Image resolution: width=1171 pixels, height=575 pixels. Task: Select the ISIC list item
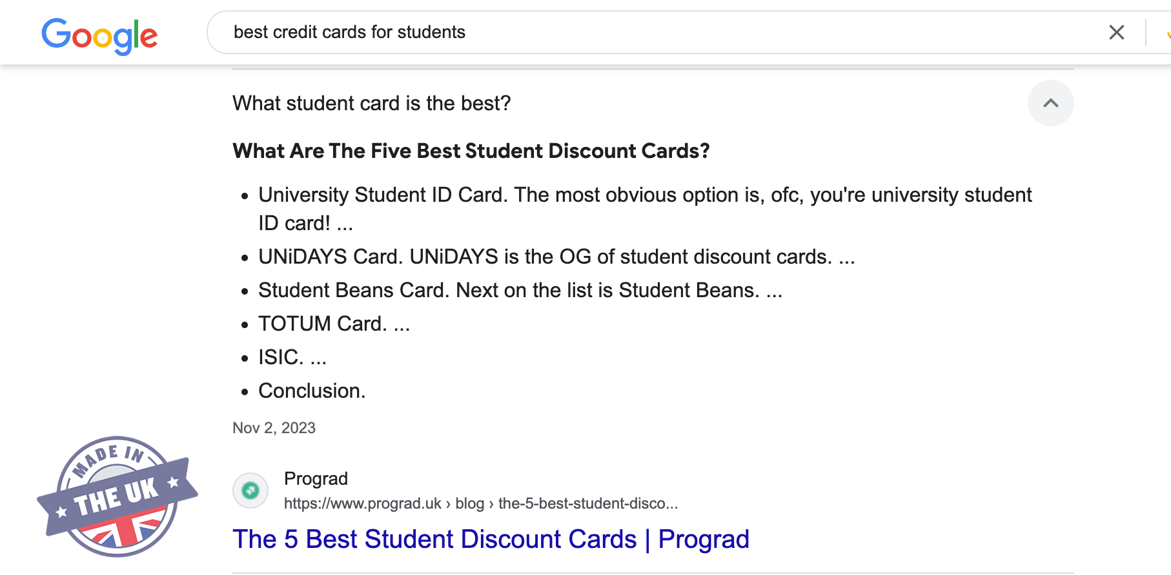(292, 357)
